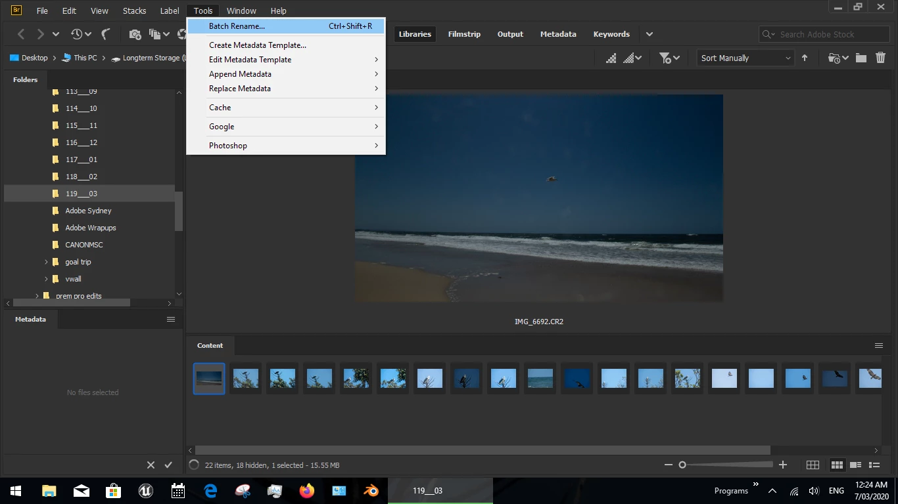Select the first beach thumbnail
This screenshot has height=504, width=898.
click(x=209, y=379)
